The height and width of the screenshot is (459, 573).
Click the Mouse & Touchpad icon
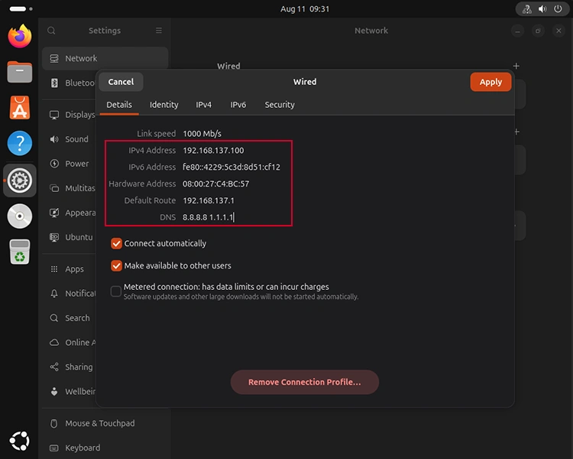(54, 423)
